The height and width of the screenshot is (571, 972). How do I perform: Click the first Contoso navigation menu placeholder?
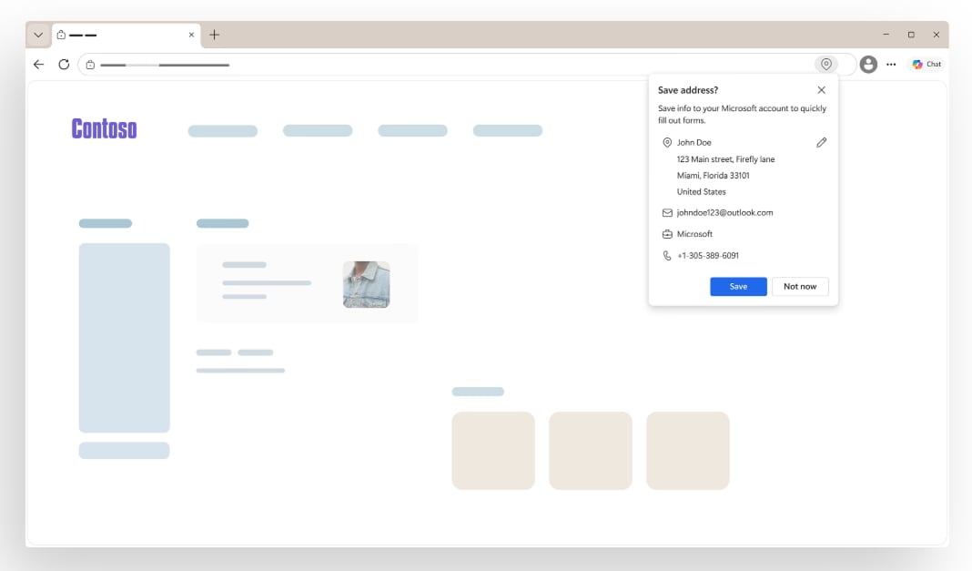coord(223,131)
